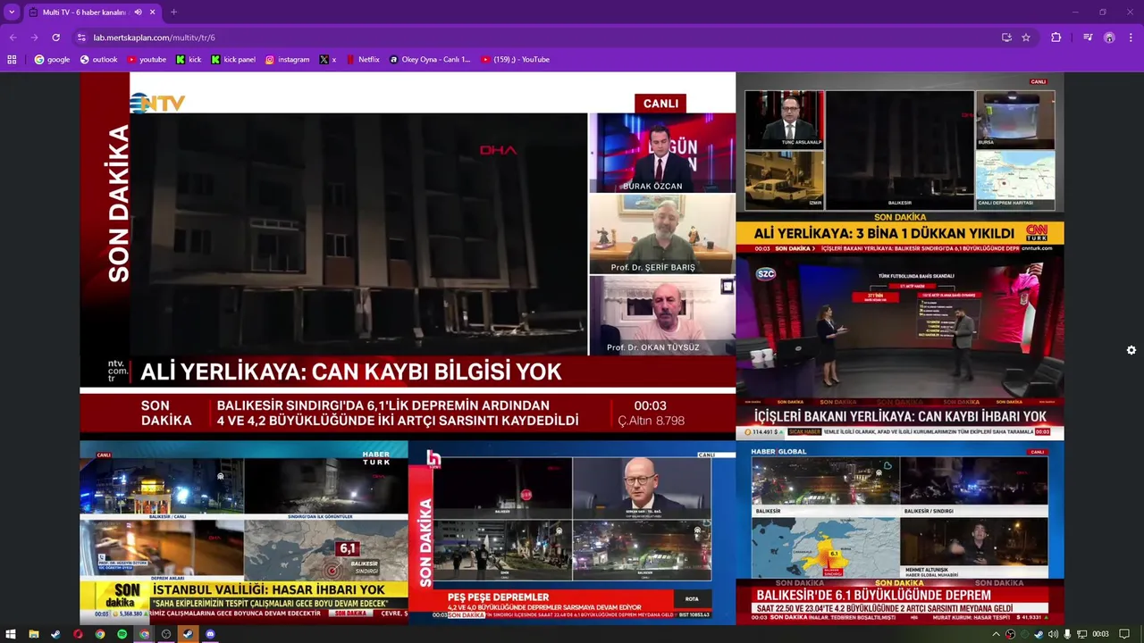This screenshot has width=1144, height=643.
Task: Open the Extensions puzzle icon
Action: click(x=1056, y=38)
